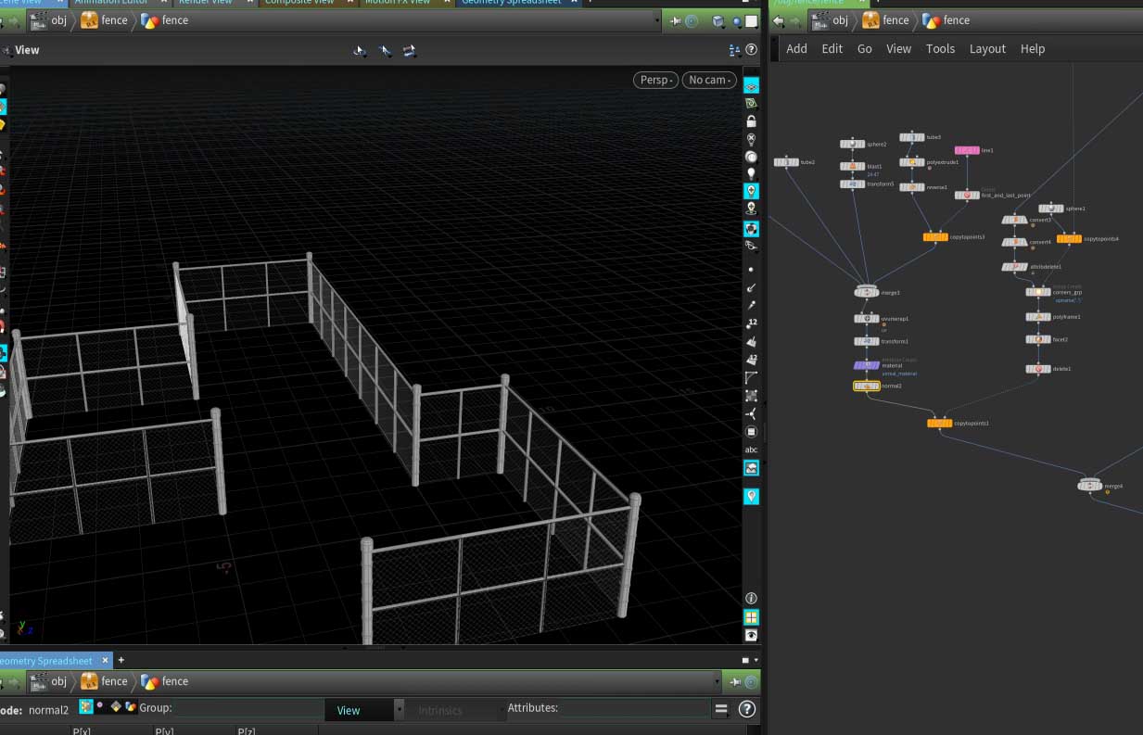Viewport: 1143px width, 735px height.
Task: Click the Group input field in spreadsheet
Action: tap(248, 708)
